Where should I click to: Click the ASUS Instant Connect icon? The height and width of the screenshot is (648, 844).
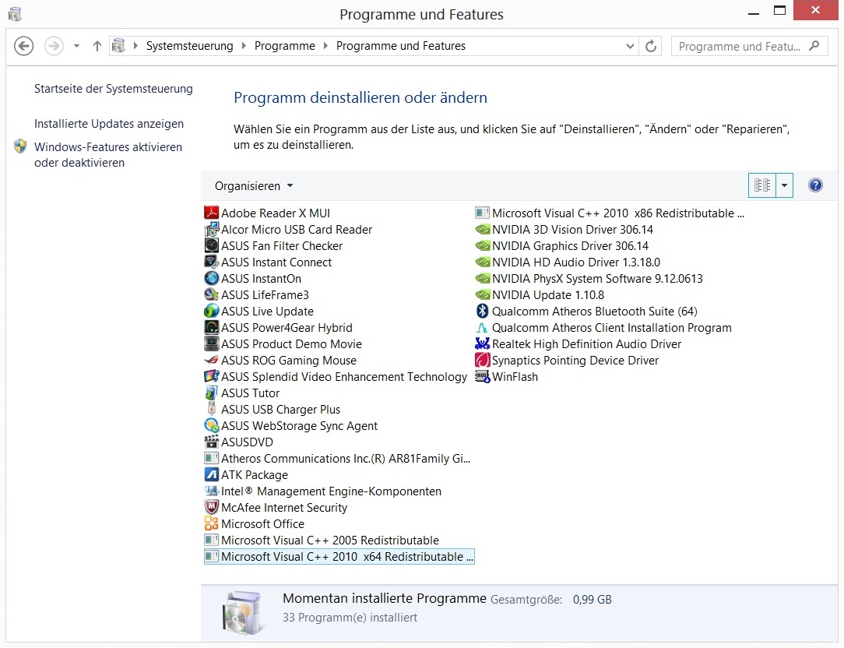tap(212, 262)
